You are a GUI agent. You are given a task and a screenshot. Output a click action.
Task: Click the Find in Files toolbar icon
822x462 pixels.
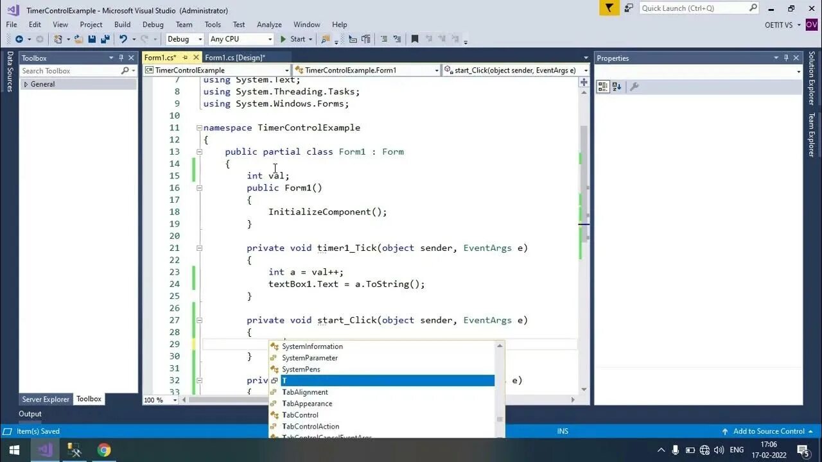[326, 39]
